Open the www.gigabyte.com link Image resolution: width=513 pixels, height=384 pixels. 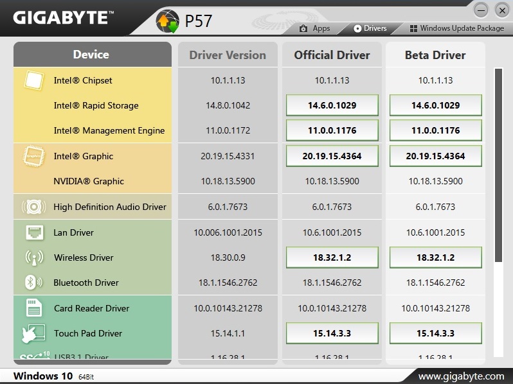pos(462,376)
